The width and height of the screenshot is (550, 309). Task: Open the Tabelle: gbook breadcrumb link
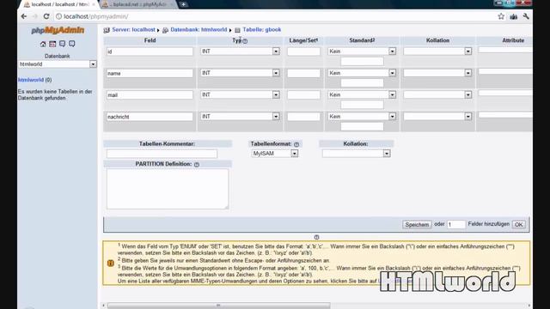[x=261, y=30]
